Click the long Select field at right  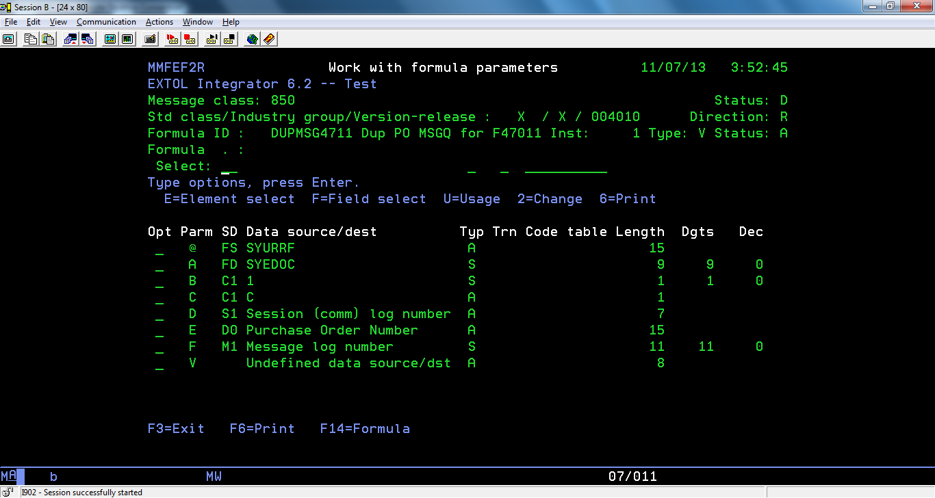coord(566,166)
